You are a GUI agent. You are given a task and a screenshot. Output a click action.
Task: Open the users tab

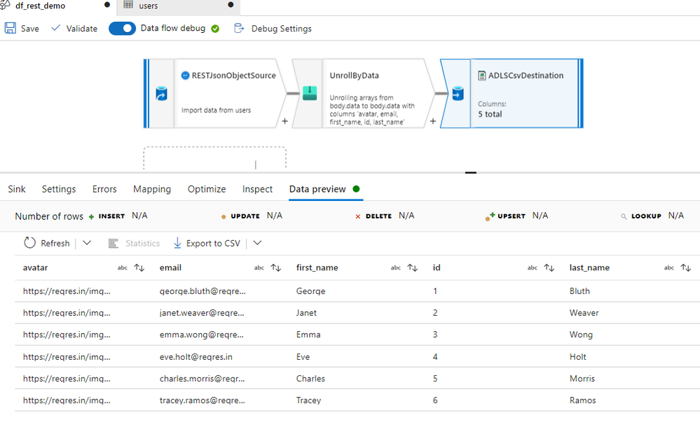[147, 6]
